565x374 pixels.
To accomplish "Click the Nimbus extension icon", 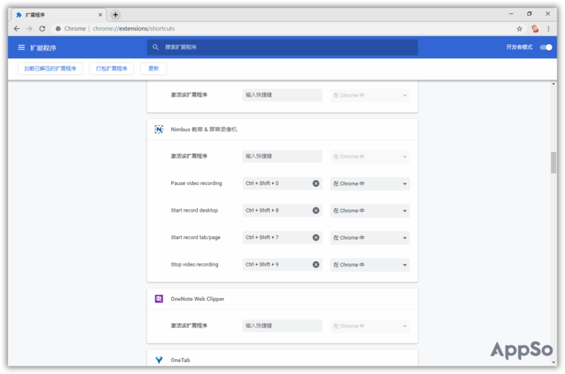I will (159, 129).
